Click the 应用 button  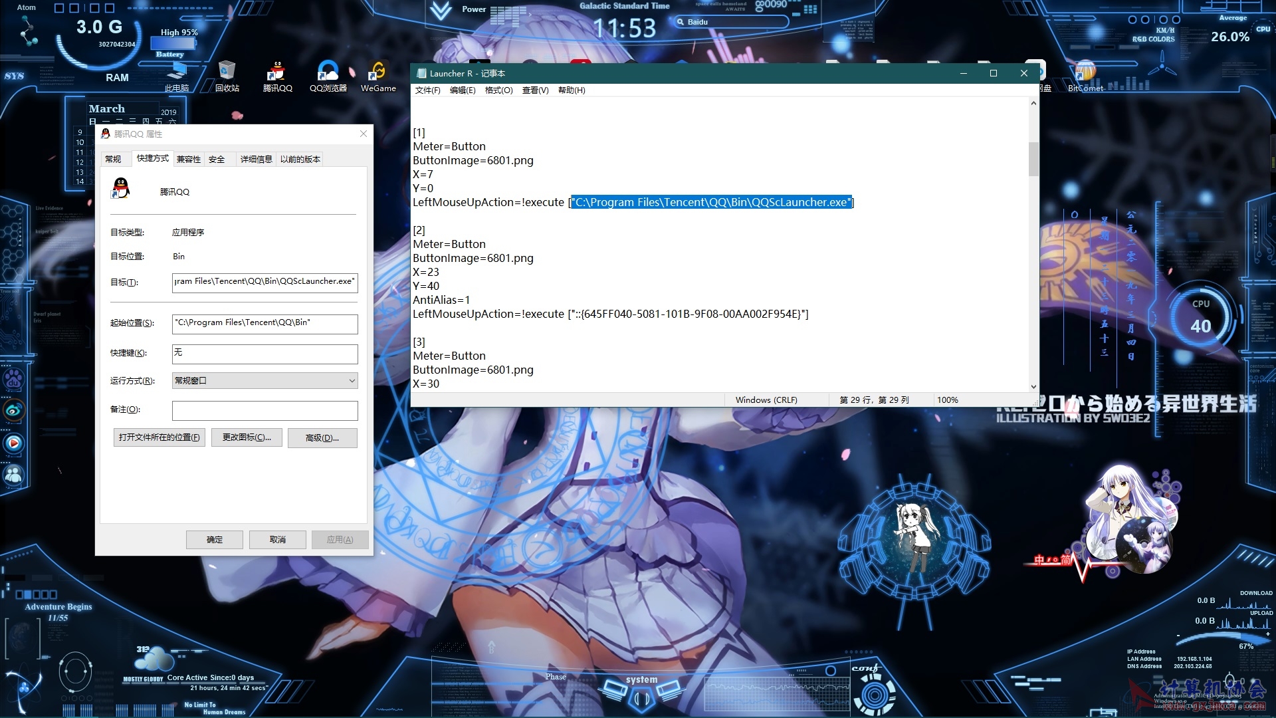coord(340,539)
